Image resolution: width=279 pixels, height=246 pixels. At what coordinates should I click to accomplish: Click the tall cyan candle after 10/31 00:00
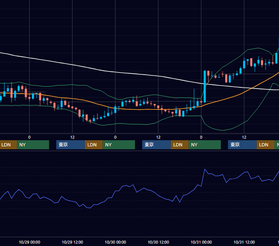click(x=205, y=87)
